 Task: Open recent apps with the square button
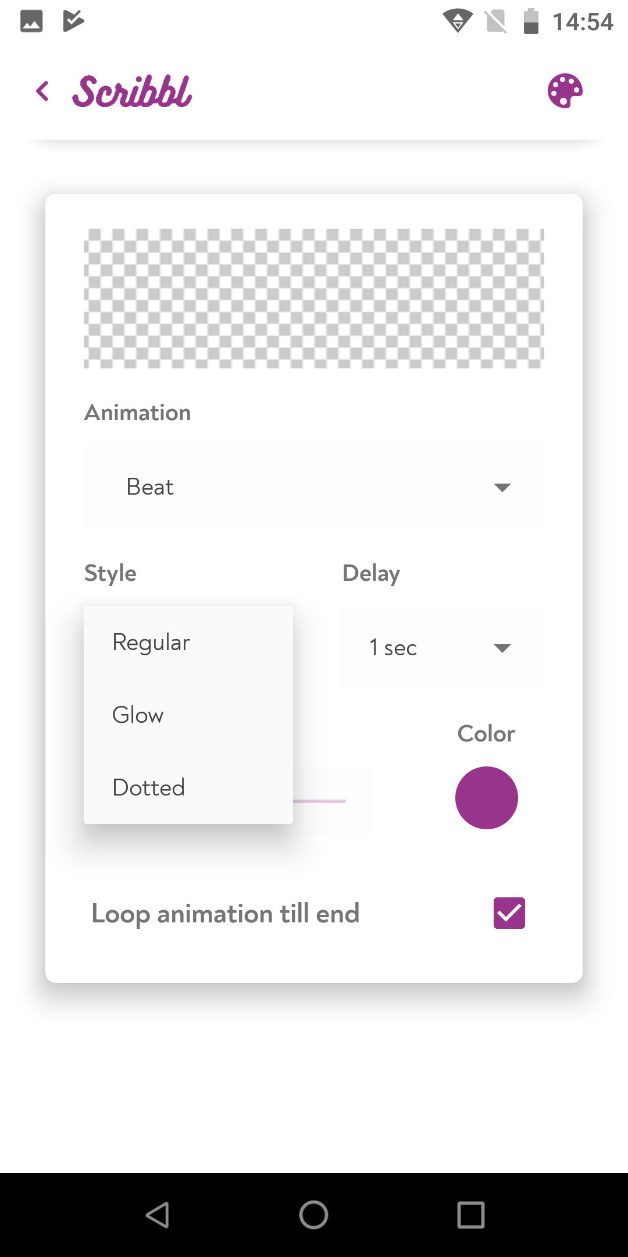(471, 1215)
